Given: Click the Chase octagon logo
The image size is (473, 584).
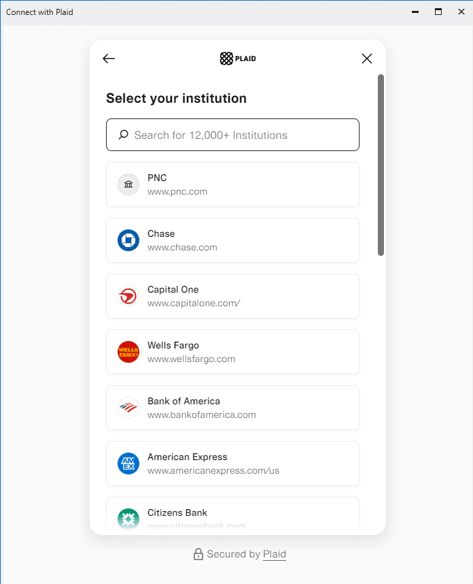Looking at the screenshot, I should click(x=128, y=240).
